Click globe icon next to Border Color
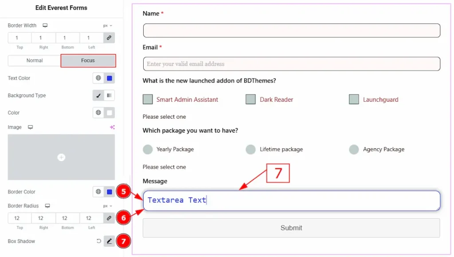The height and width of the screenshot is (257, 454). [x=98, y=192]
